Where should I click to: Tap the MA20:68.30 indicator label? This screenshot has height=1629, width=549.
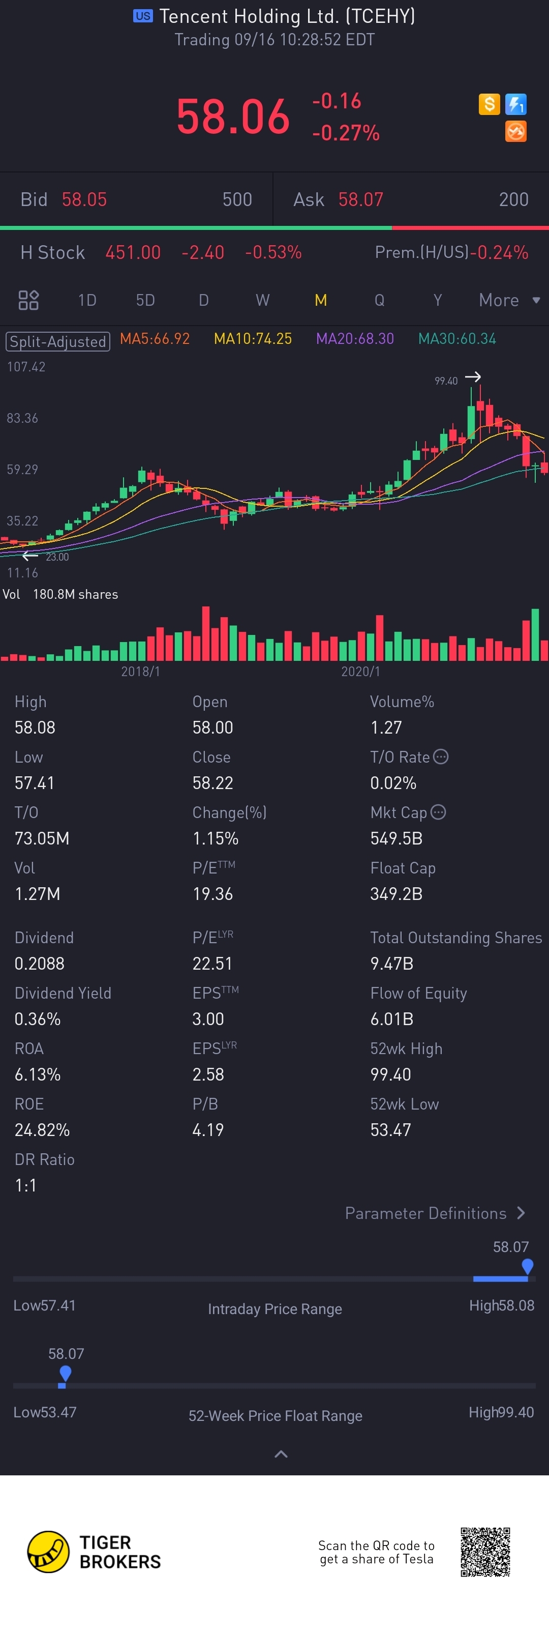tap(354, 338)
